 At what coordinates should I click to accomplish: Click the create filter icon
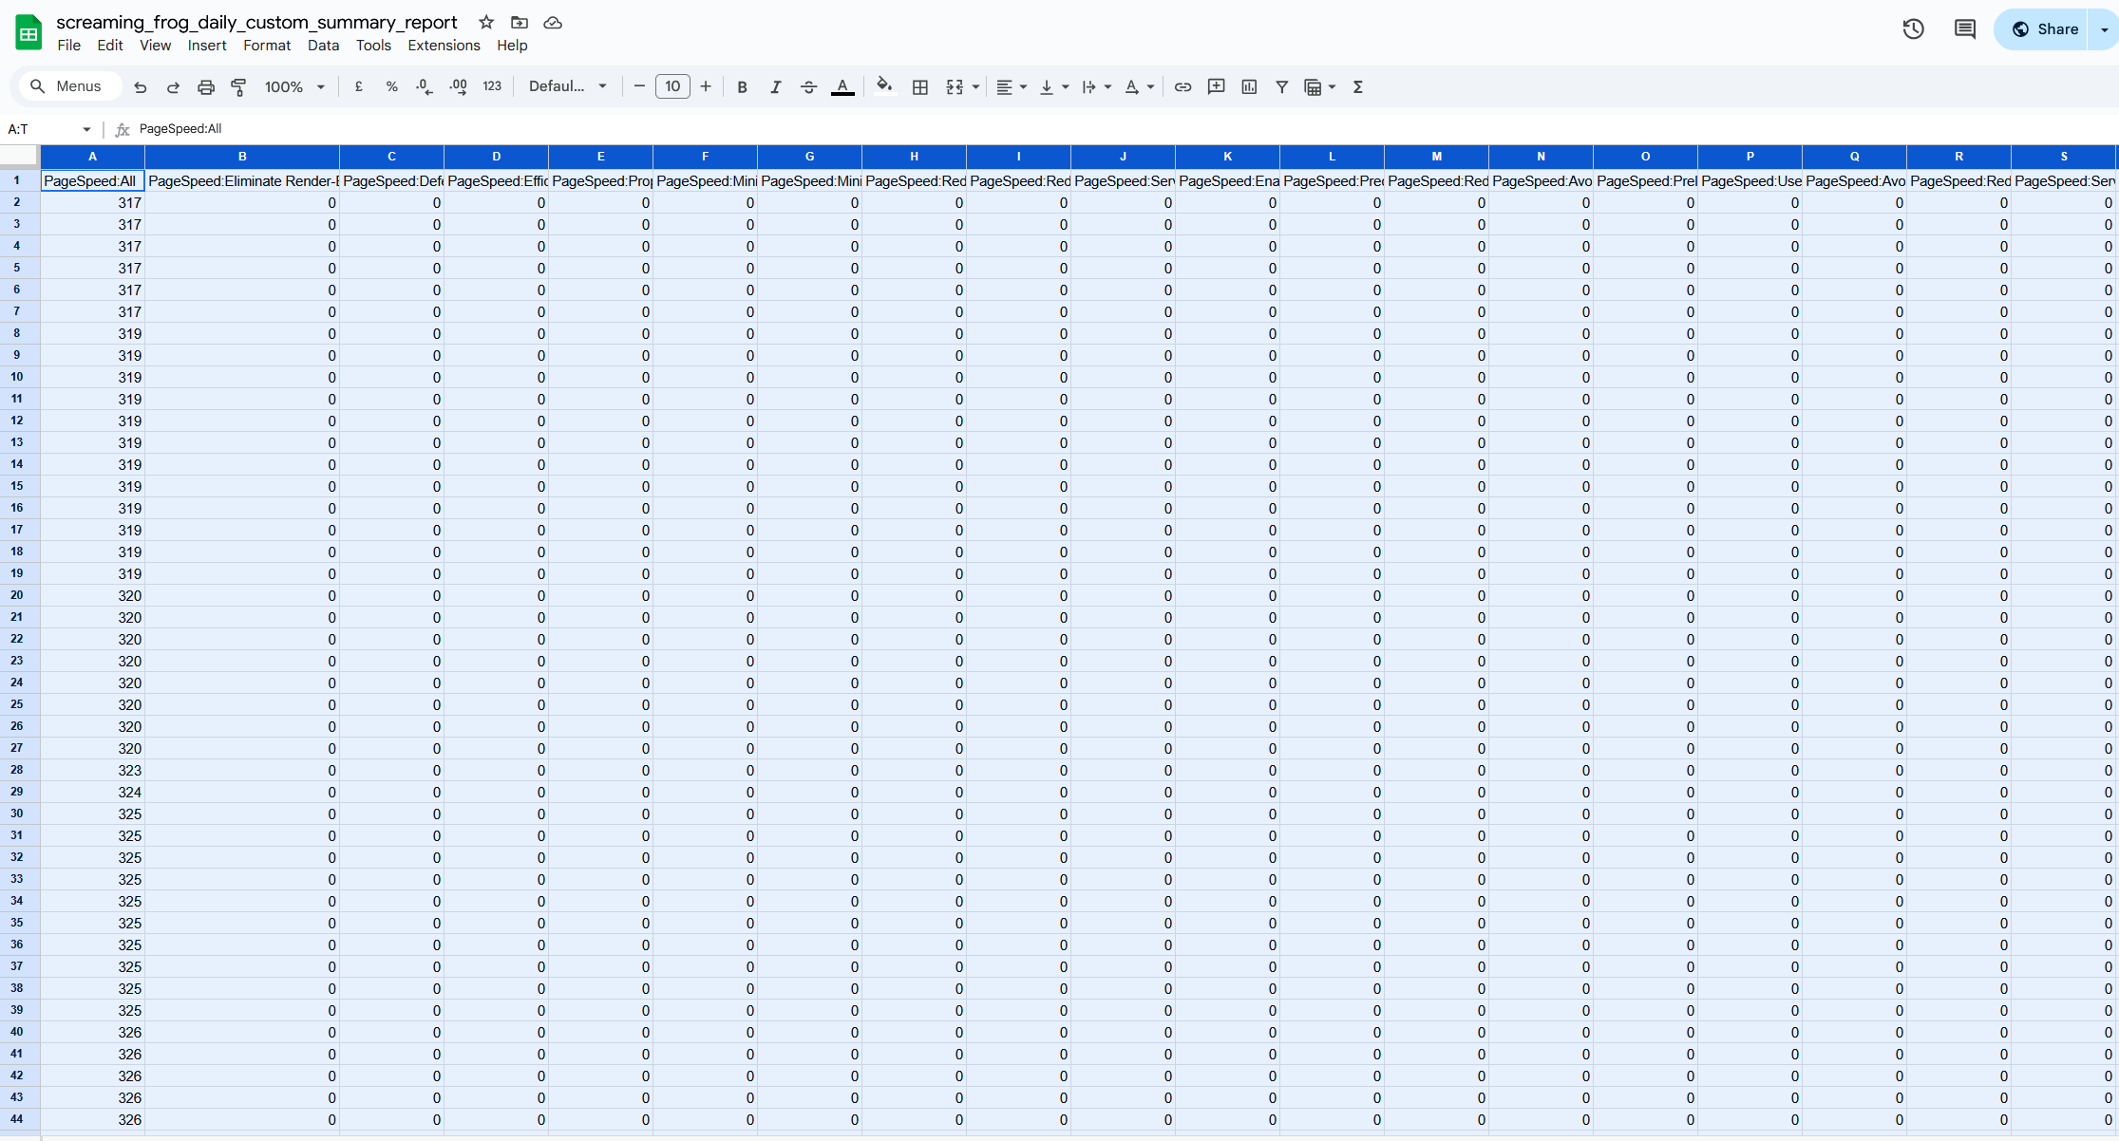tap(1281, 87)
